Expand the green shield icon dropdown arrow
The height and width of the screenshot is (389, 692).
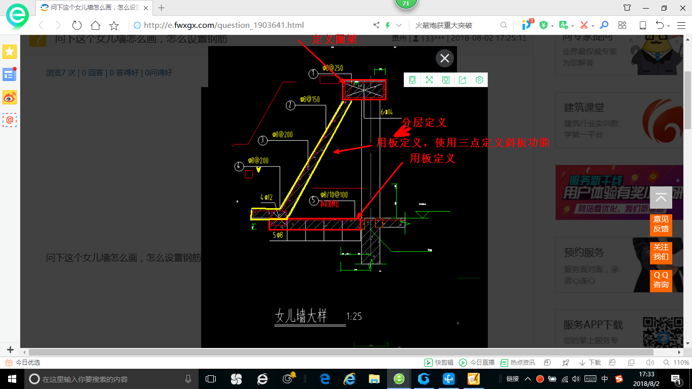[x=552, y=26]
